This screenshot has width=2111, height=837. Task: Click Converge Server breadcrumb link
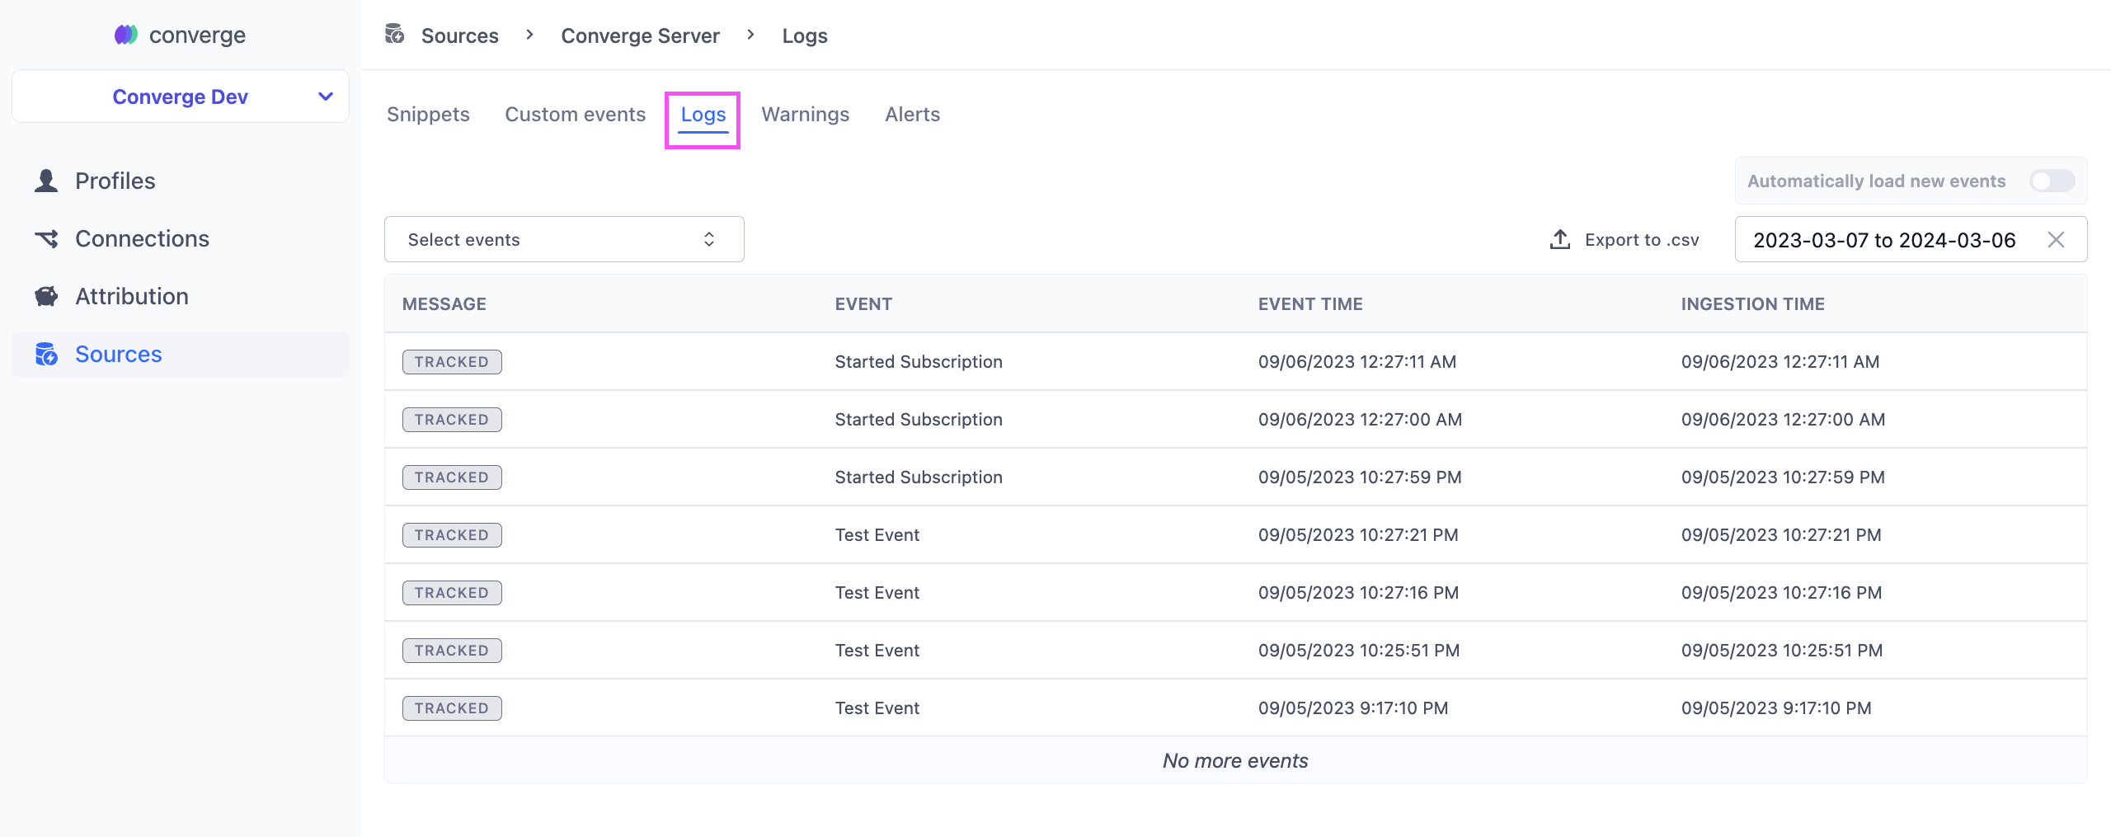tap(640, 35)
